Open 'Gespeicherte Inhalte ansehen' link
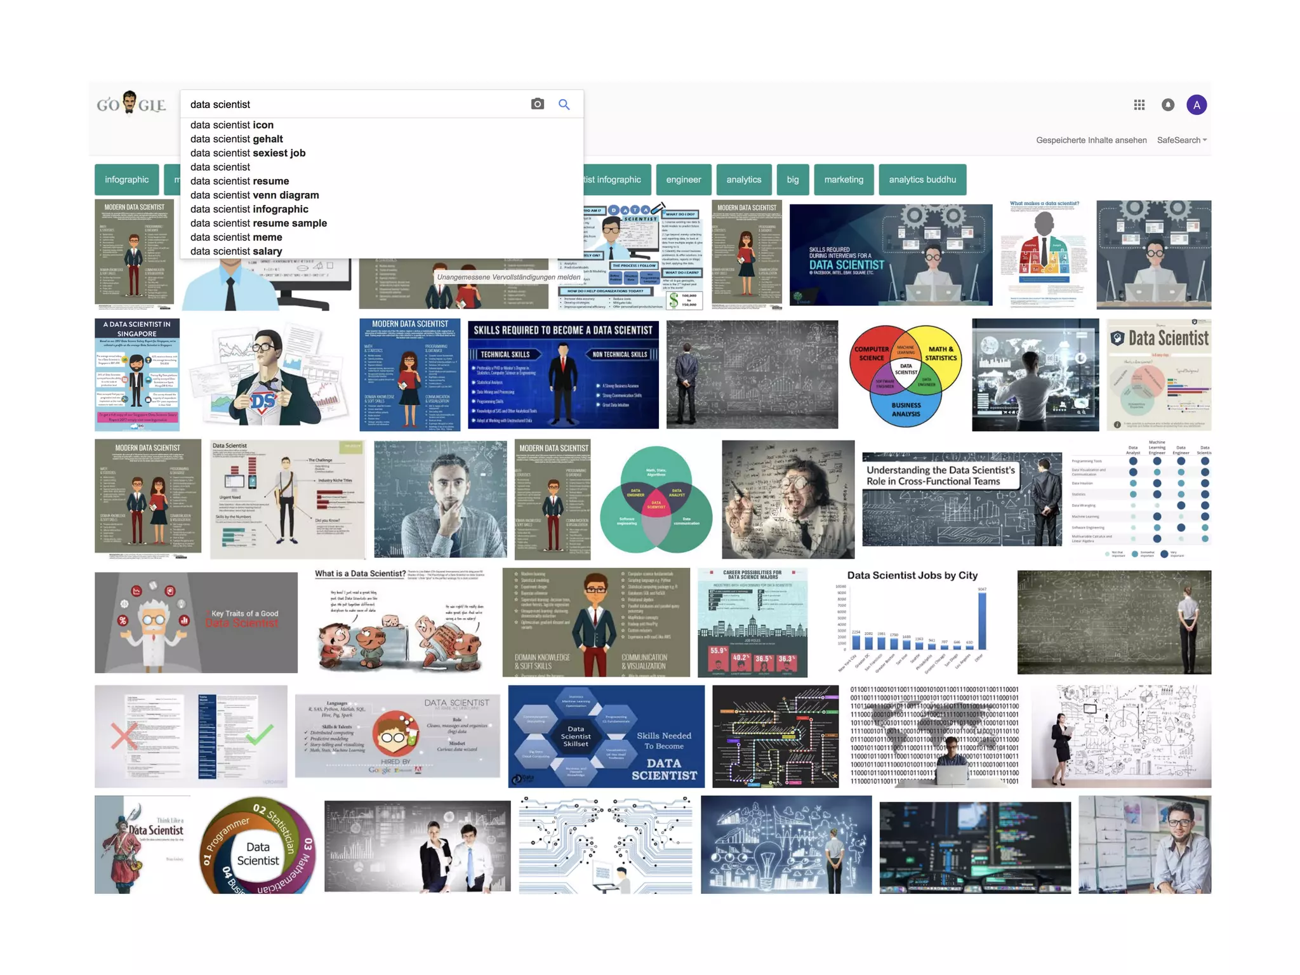 pyautogui.click(x=1091, y=140)
